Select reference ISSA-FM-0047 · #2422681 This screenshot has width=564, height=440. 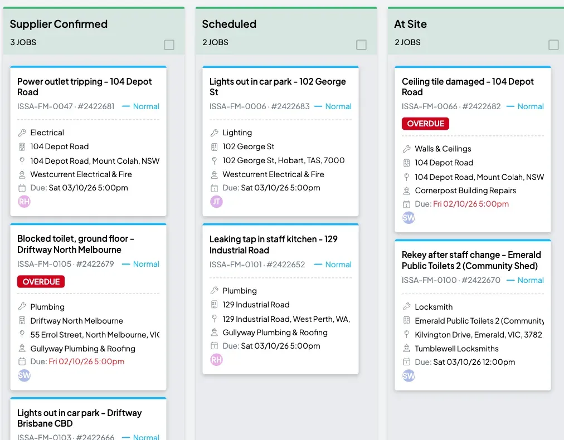(x=66, y=106)
